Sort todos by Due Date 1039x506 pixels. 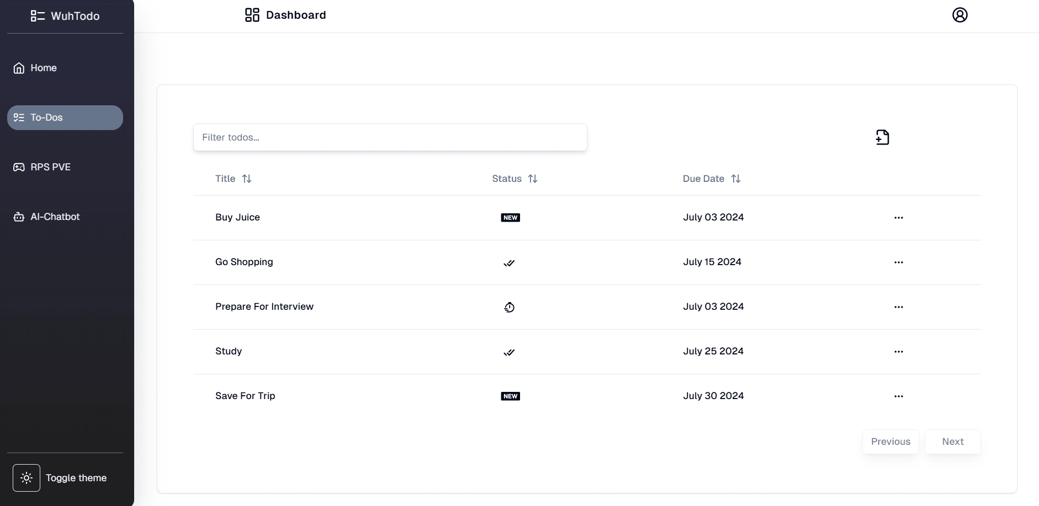736,179
